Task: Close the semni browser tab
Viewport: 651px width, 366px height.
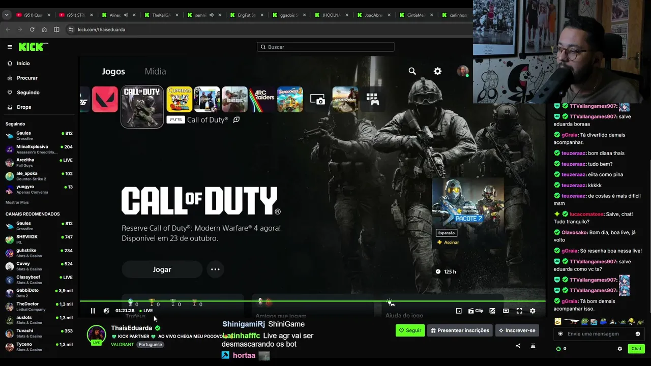Action: tap(220, 15)
